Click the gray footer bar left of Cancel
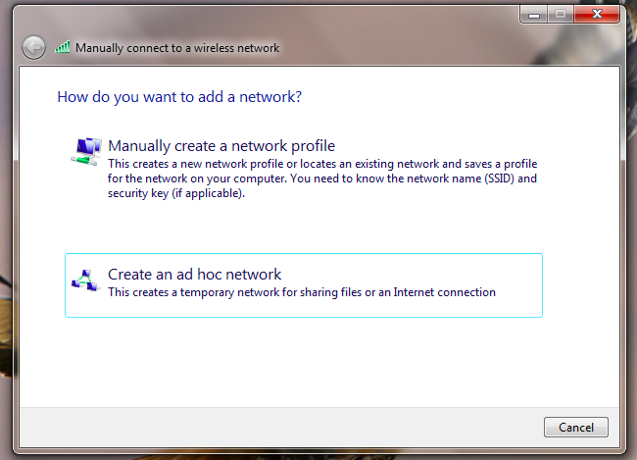Viewport: 637px width, 460px height. coord(280,427)
